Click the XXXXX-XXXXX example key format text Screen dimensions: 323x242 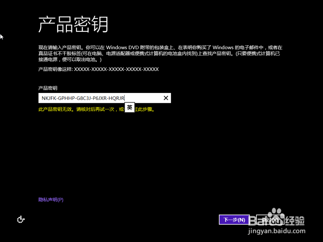116,69
